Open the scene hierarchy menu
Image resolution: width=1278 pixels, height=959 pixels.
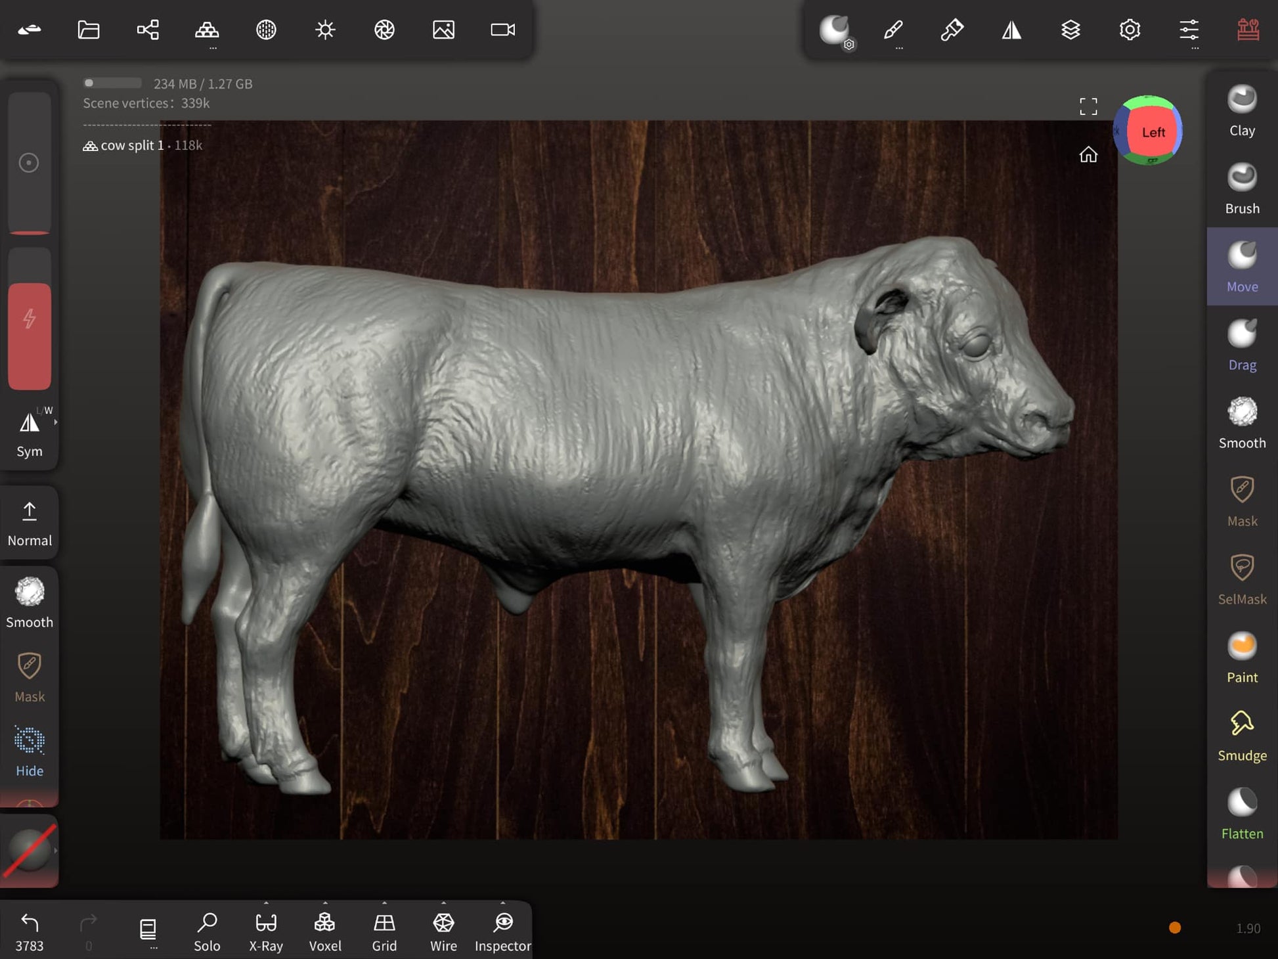coord(148,30)
